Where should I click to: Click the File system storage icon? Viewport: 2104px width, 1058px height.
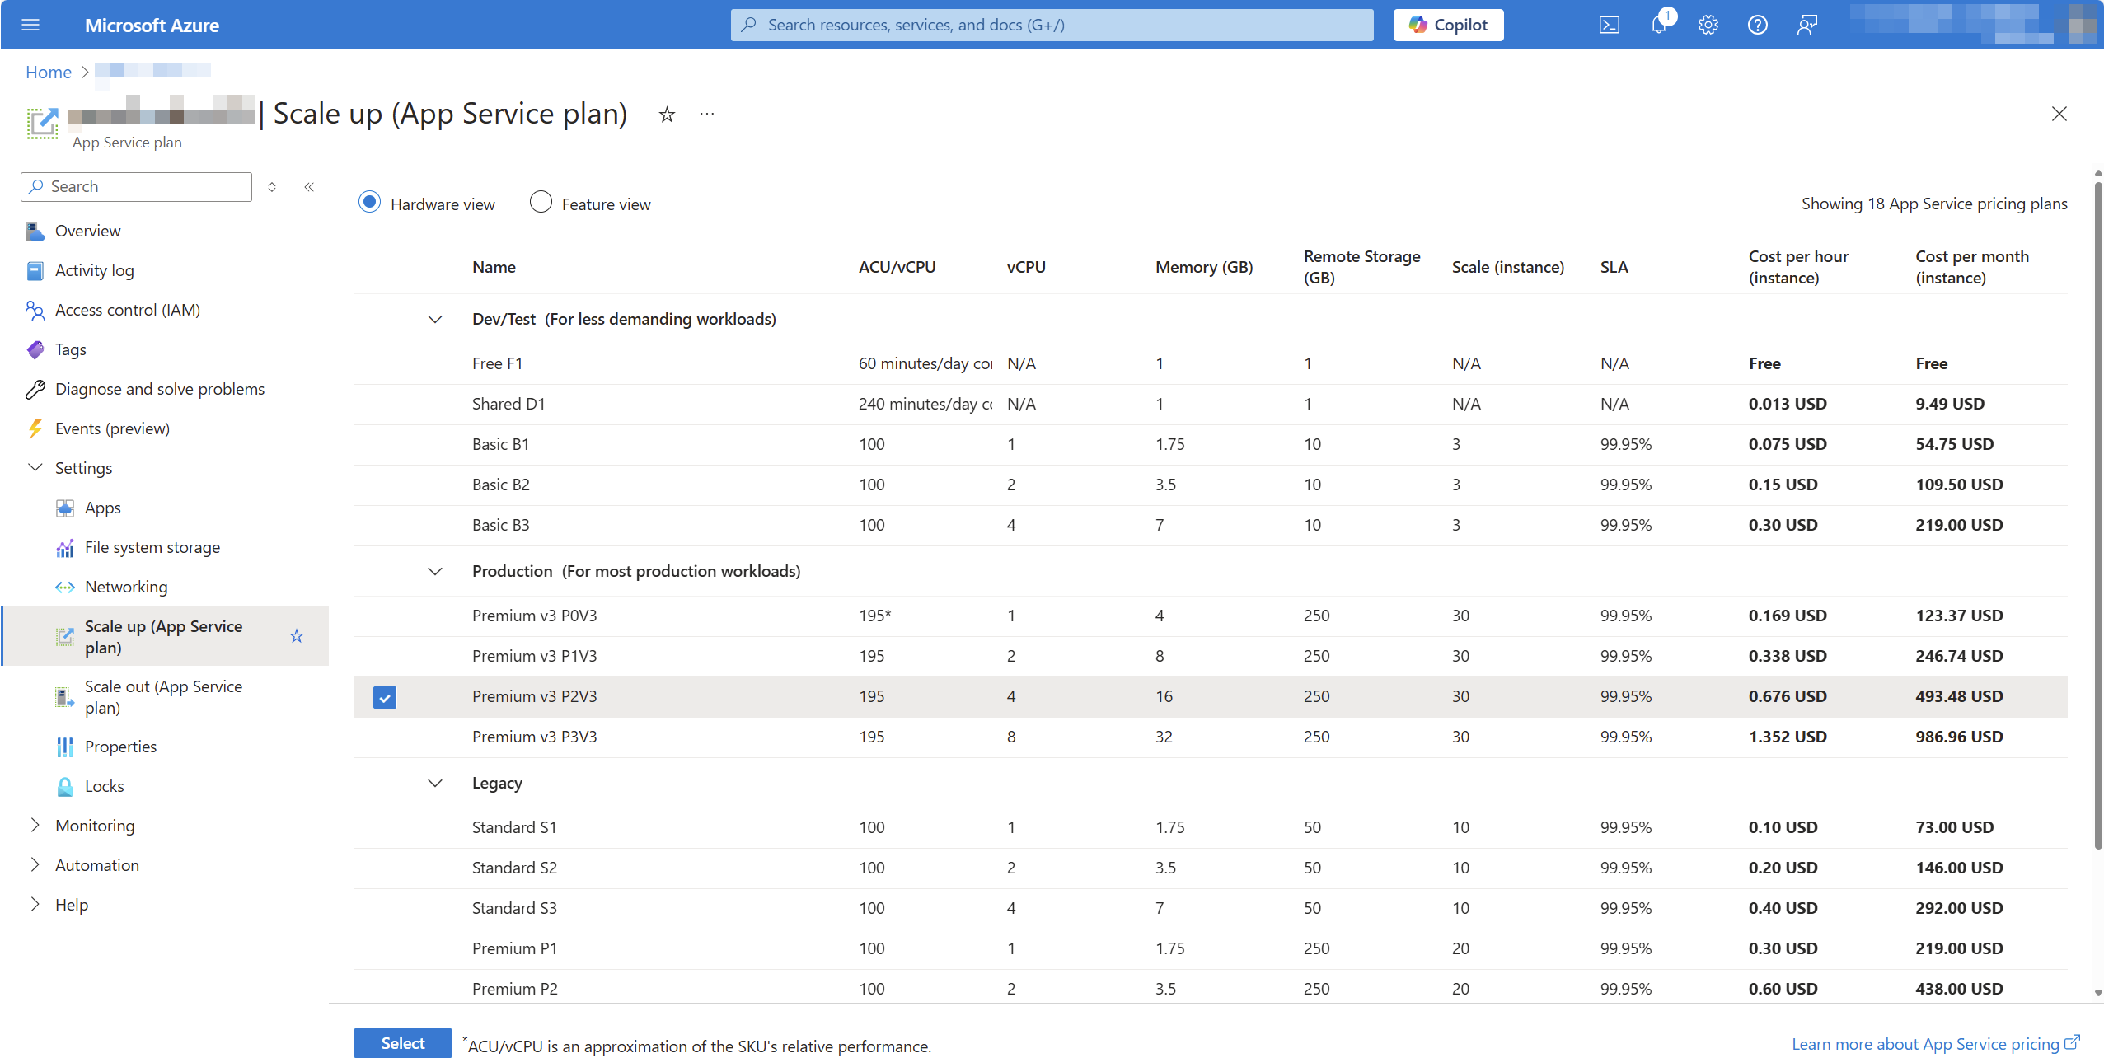[x=64, y=548]
